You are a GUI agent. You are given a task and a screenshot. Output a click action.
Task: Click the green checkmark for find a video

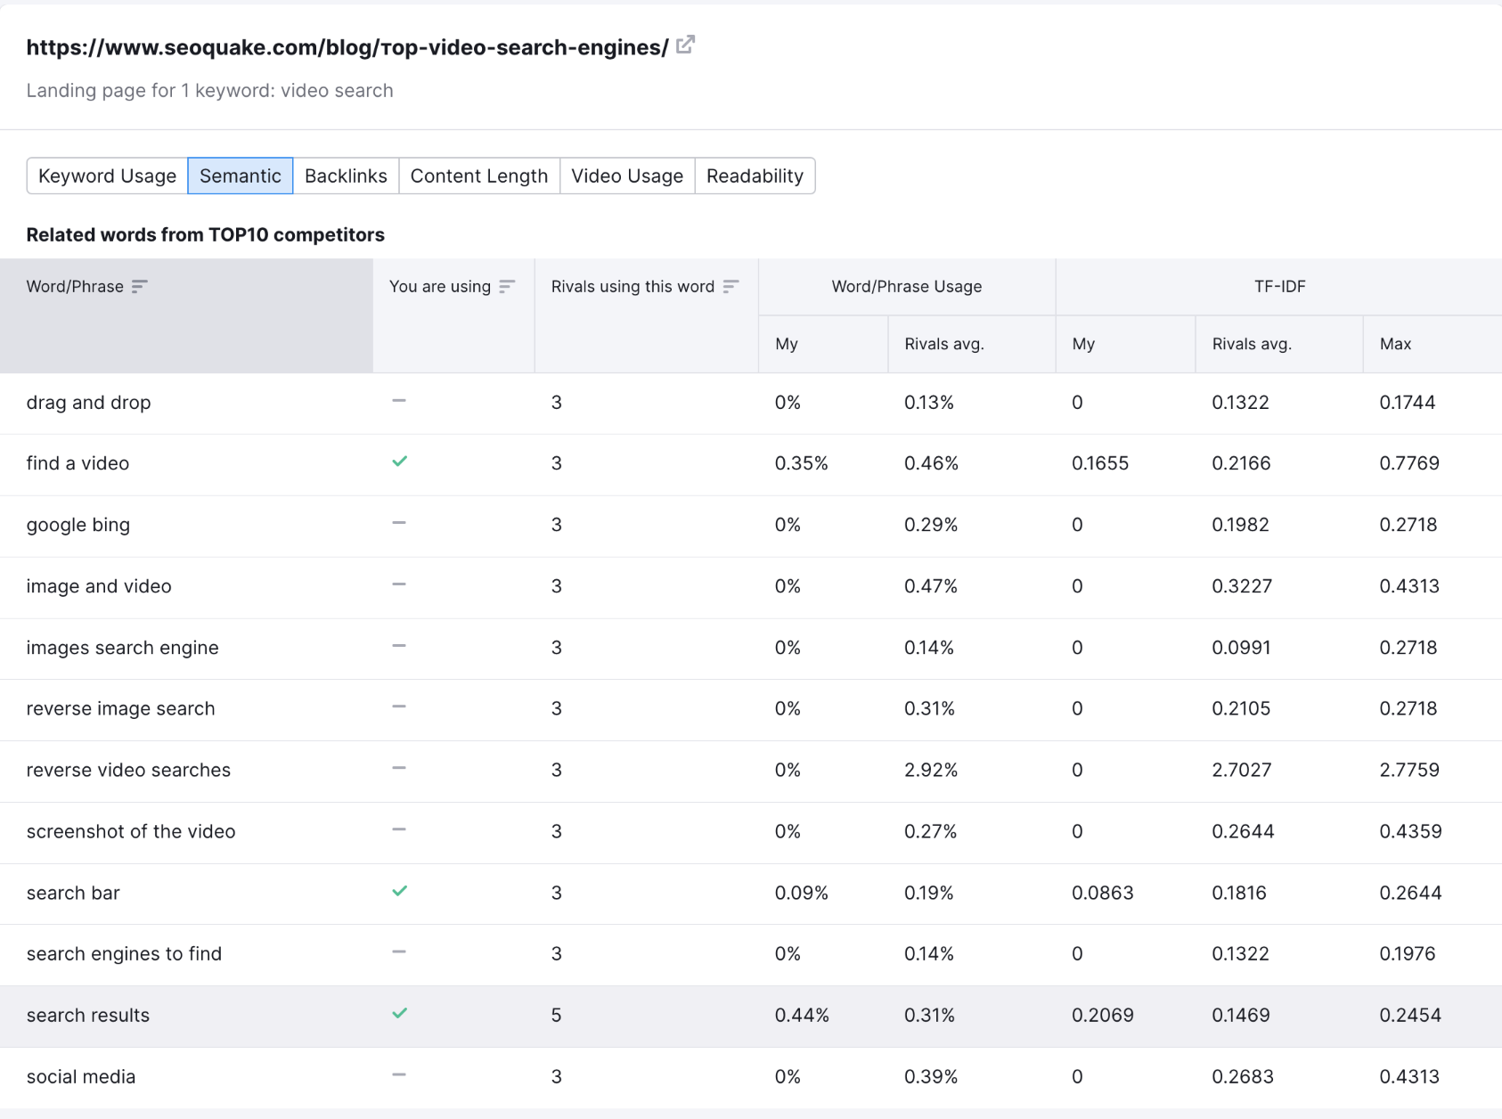pyautogui.click(x=400, y=461)
